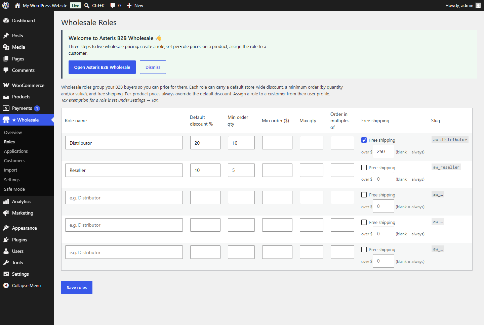Dismiss the welcome notice

pos(153,67)
